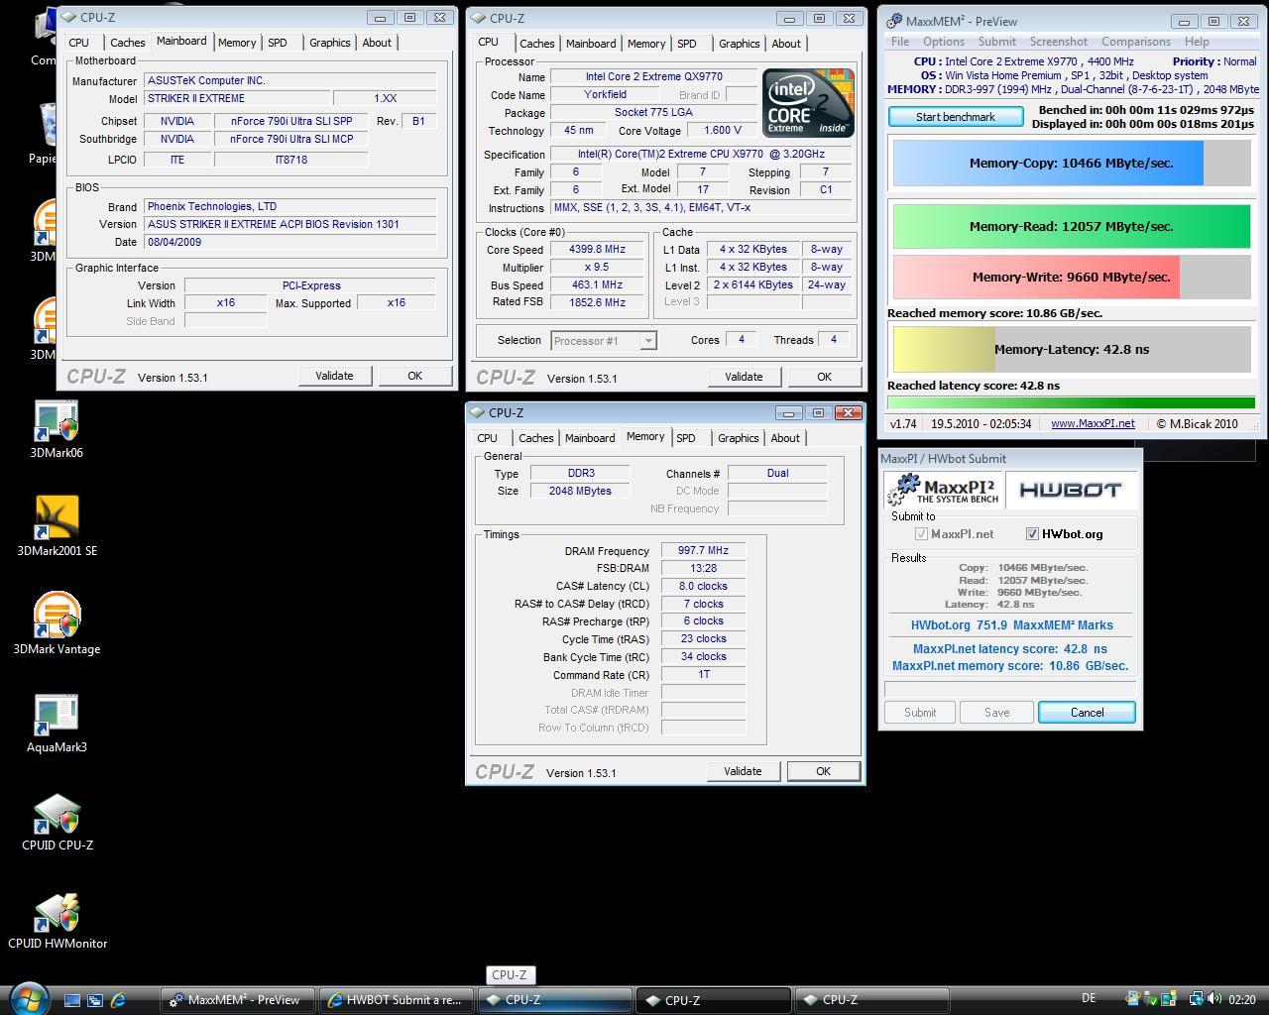
Task: Select SPD tab in the Memory CPU-Z window
Action: tap(685, 438)
